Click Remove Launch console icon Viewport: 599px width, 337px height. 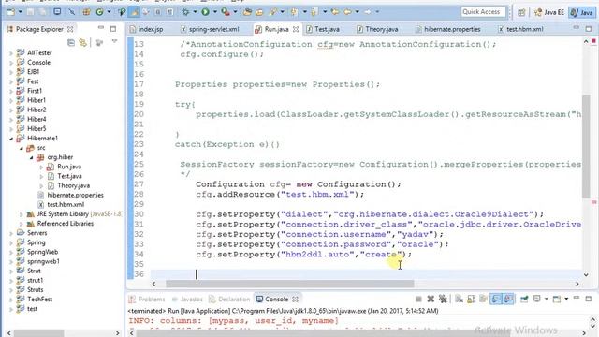[431, 299]
